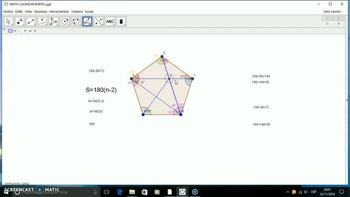Select the Angle measurement tool
This screenshot has width=350, height=197.
pos(87,21)
